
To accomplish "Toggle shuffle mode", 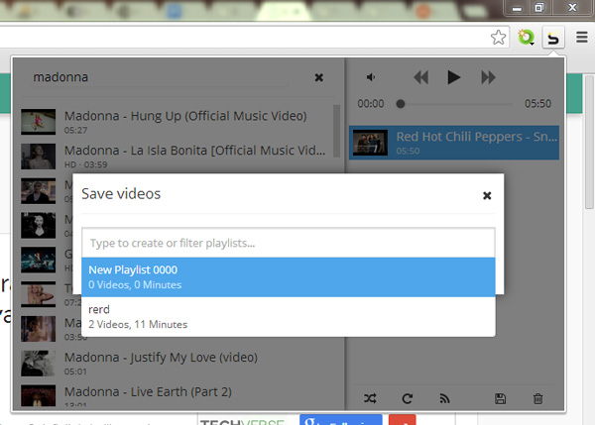I will coord(370,398).
